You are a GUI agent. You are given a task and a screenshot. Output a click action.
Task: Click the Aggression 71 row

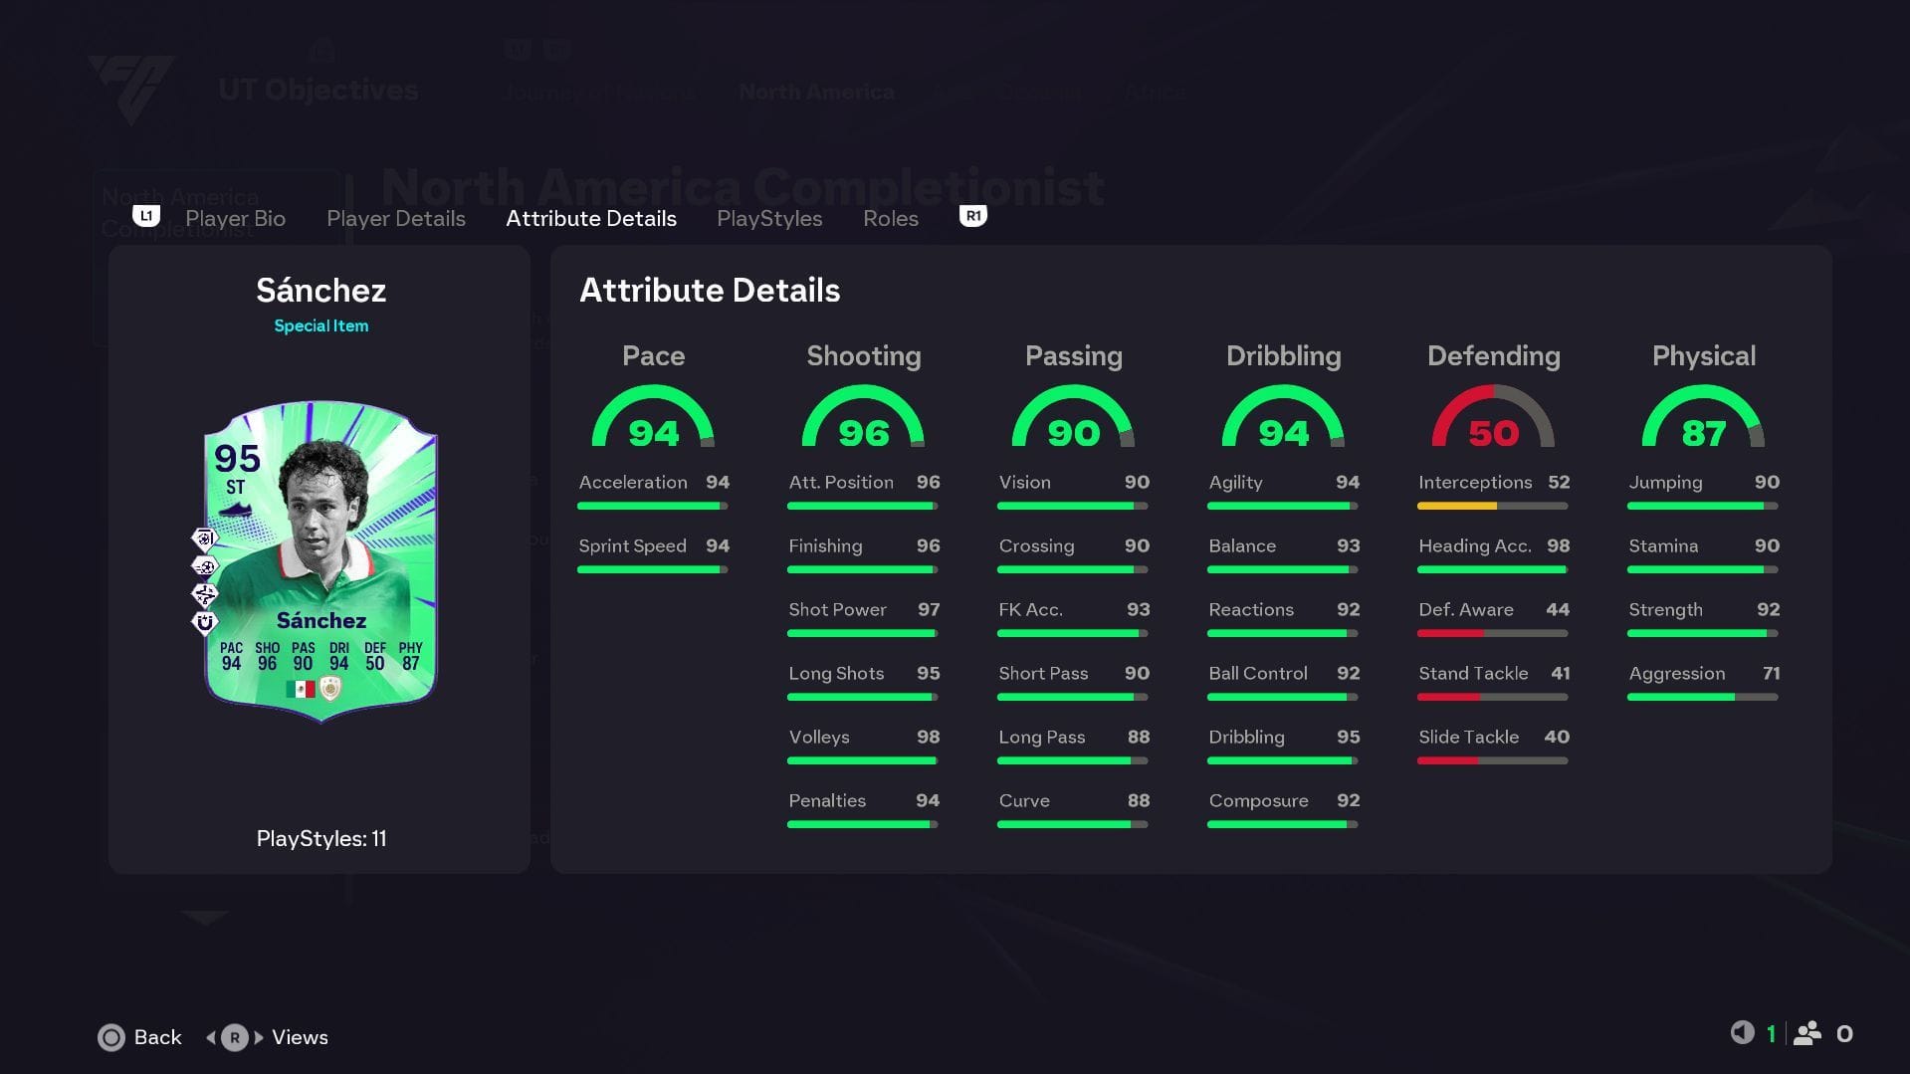pyautogui.click(x=1703, y=682)
